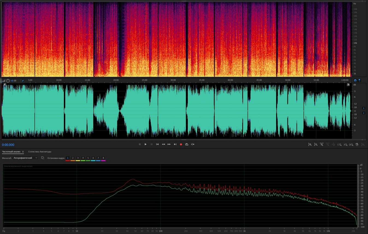
Task: Toggle the headphones icon beside the timeline
Action: (x=355, y=80)
